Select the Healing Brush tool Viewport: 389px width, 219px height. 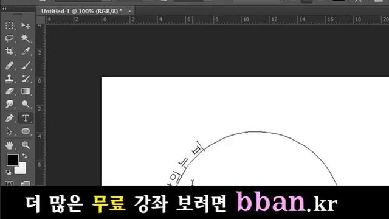point(10,66)
